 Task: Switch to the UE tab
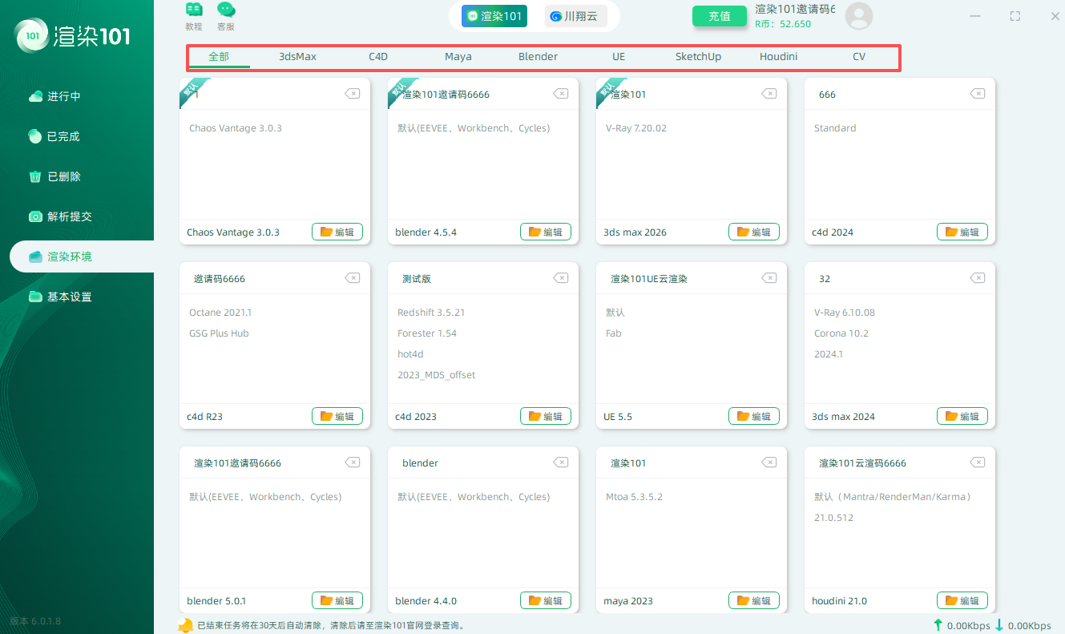click(619, 57)
